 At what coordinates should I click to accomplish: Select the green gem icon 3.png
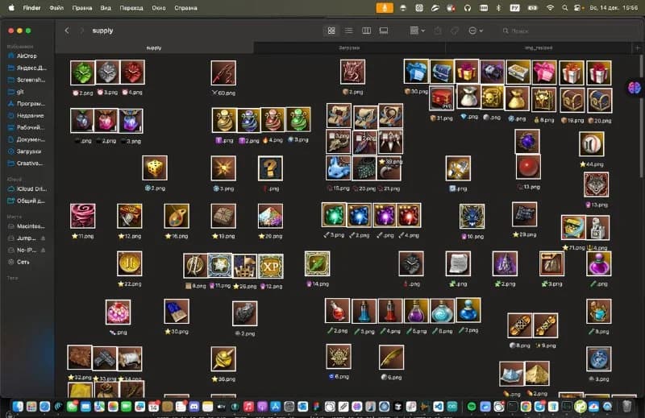334,215
